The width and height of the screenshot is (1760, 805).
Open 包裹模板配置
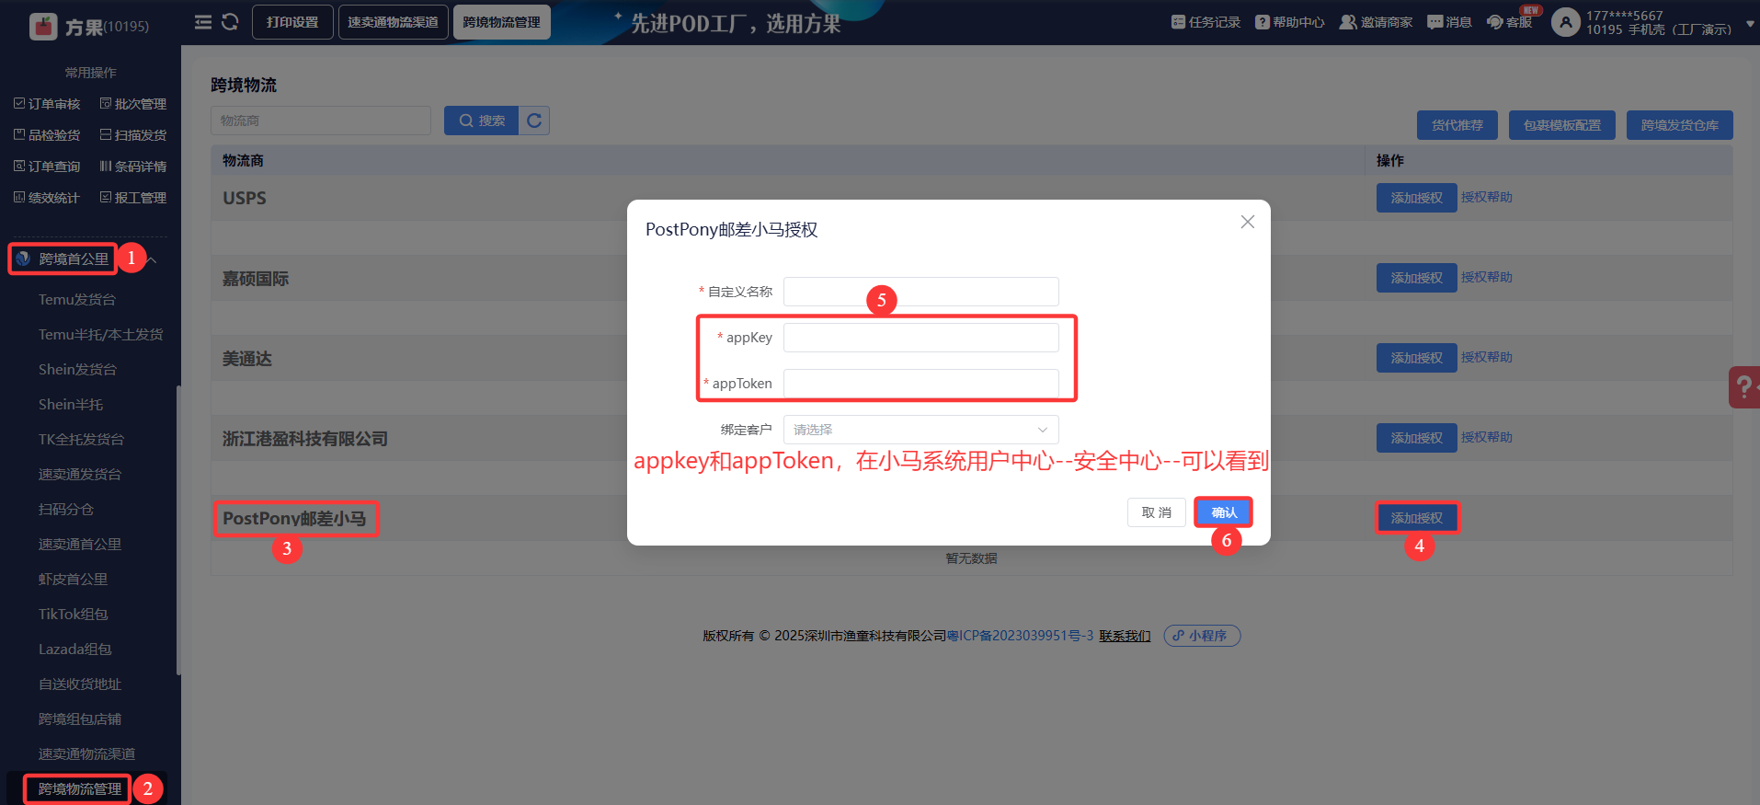[x=1562, y=125]
